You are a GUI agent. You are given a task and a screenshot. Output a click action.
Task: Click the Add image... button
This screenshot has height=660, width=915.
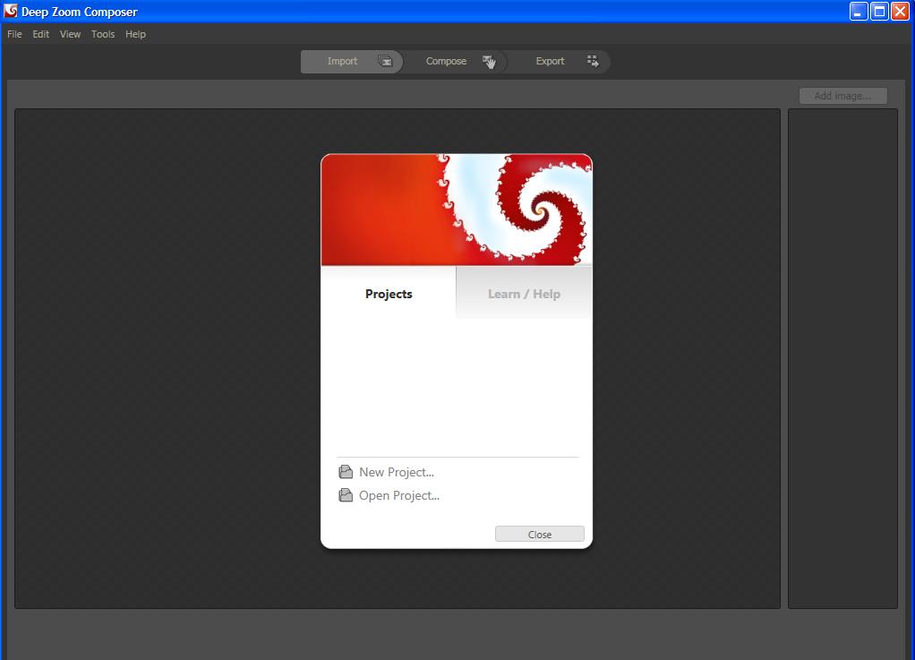842,96
